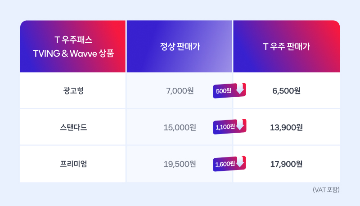This screenshot has width=360, height=206.
Task: Click the down arrow on 500원 badge
Action: click(x=240, y=90)
